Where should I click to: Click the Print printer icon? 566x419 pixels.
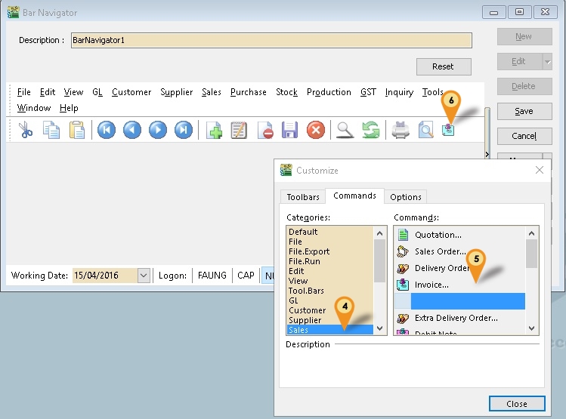coord(400,130)
